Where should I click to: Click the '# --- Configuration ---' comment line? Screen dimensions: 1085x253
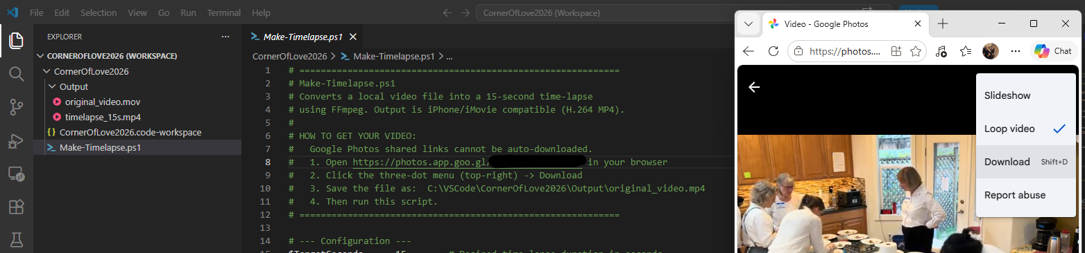click(349, 241)
